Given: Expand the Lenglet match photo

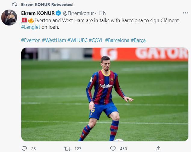Looking at the screenshot, I should [x=104, y=94].
